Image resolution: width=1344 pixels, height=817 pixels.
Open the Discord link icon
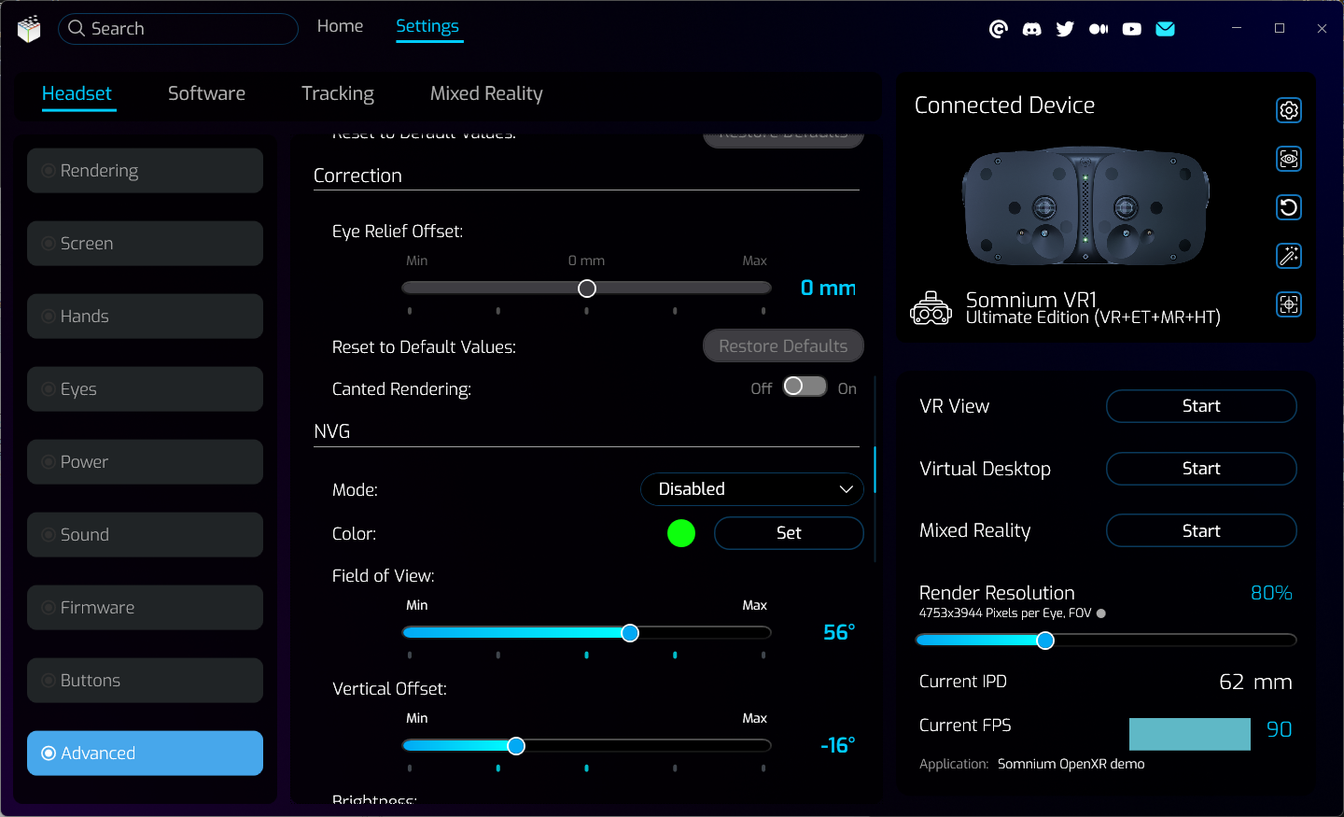1031,29
